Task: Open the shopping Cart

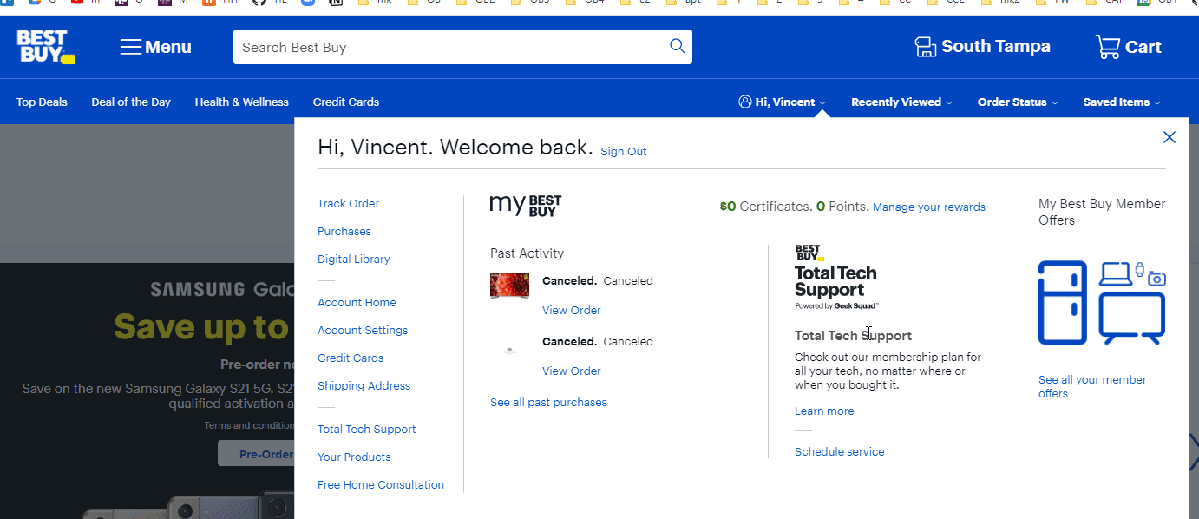Action: 1128,47
